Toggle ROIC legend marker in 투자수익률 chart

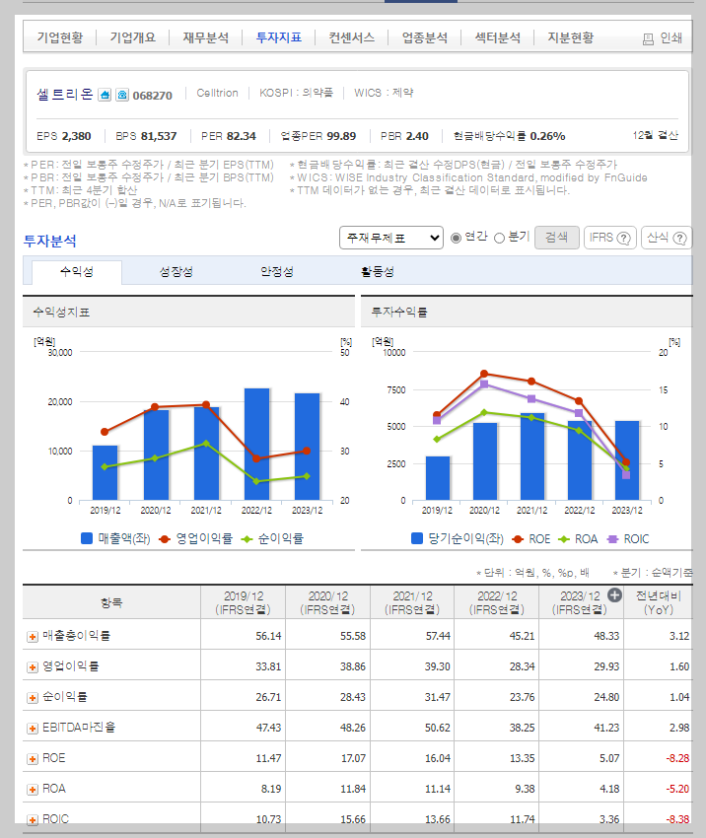(x=612, y=539)
